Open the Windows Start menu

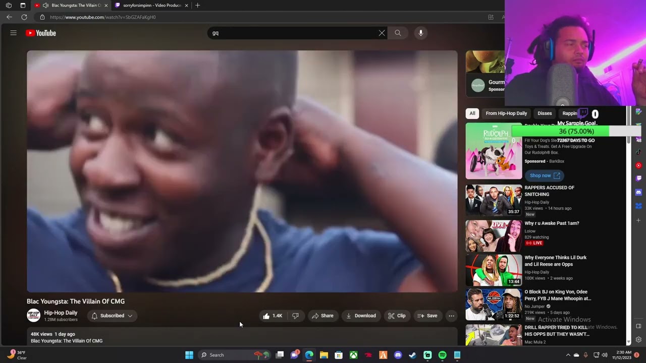point(189,355)
